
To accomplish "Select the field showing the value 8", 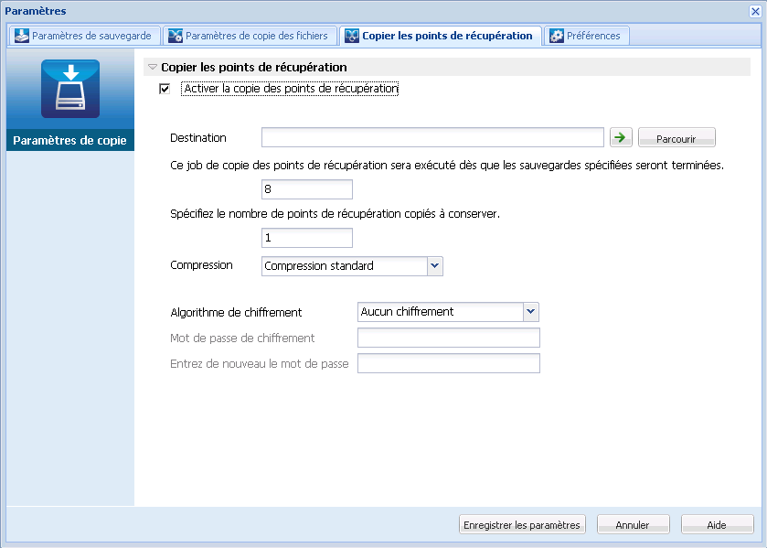I will [x=306, y=188].
